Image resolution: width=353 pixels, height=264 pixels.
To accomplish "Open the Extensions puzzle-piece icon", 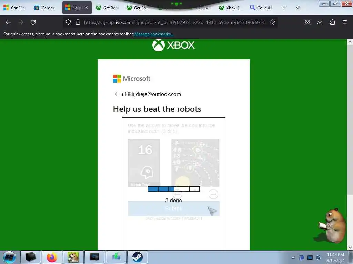I will coord(332,22).
